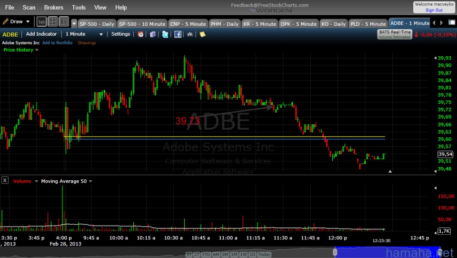The width and height of the screenshot is (457, 258).
Task: Click Add to Portfolio link
Action: pos(58,43)
